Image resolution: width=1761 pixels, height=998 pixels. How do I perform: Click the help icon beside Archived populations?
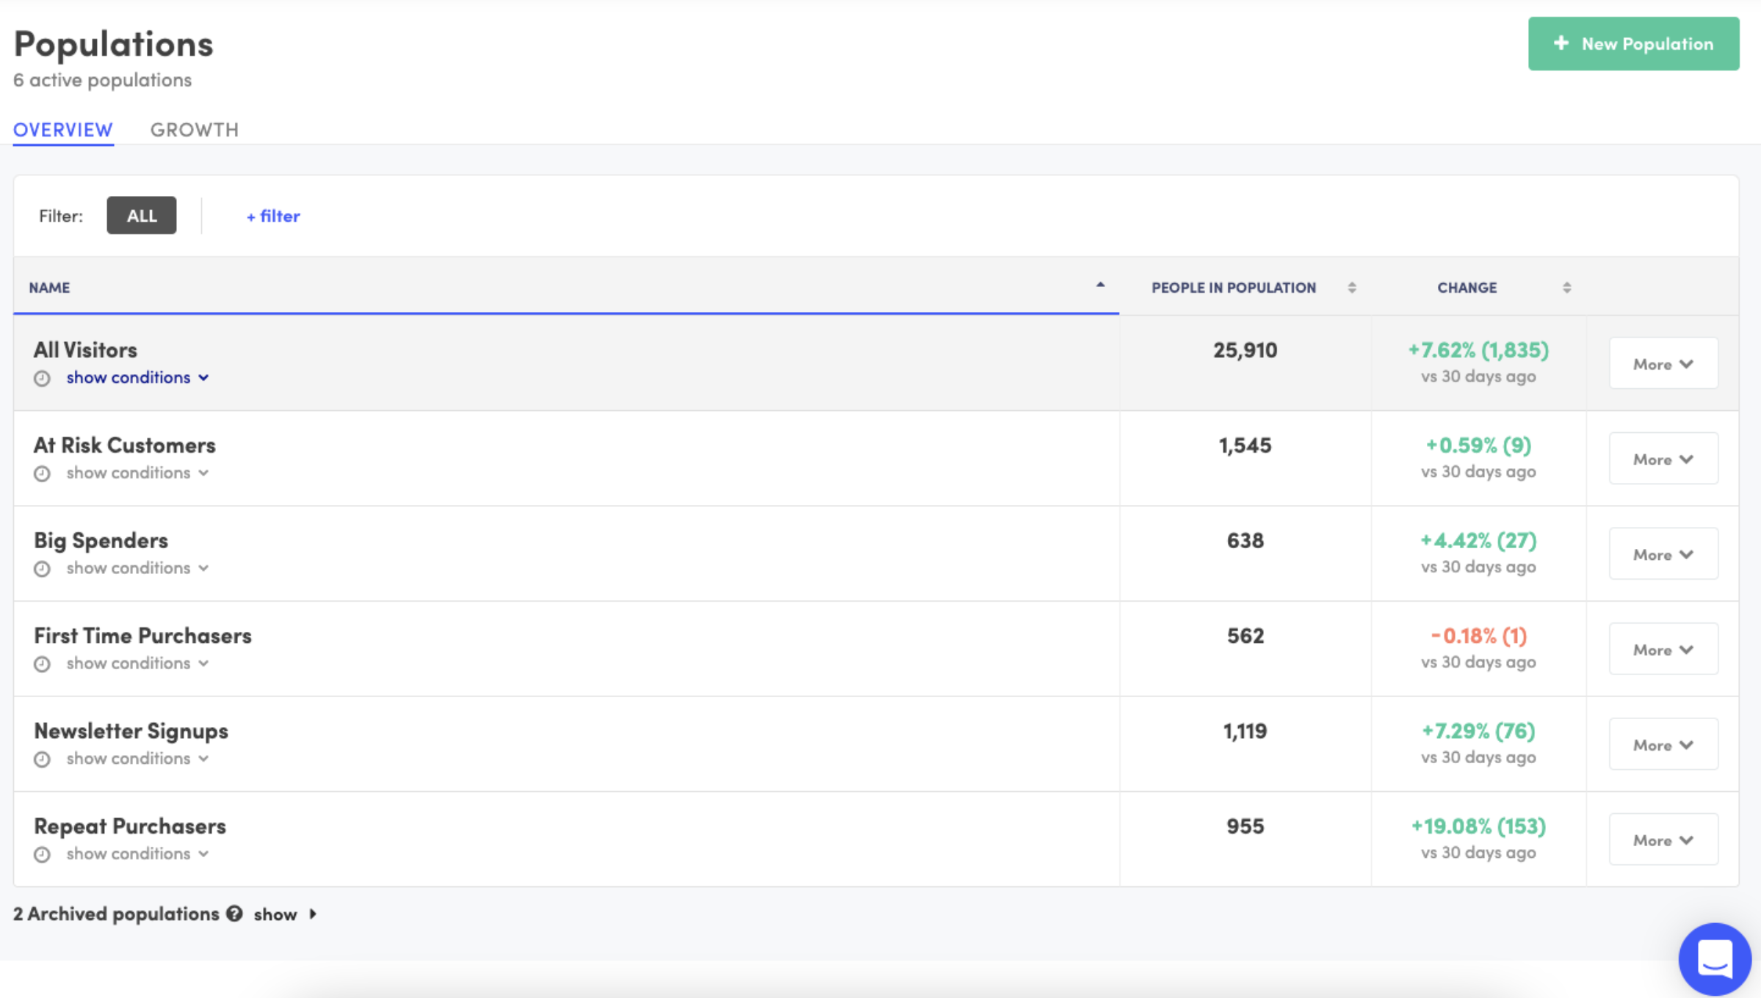[234, 914]
